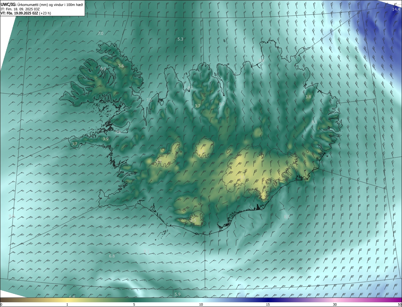Click the 7.8 value label
Screen dimensions: 402x307
118,132
